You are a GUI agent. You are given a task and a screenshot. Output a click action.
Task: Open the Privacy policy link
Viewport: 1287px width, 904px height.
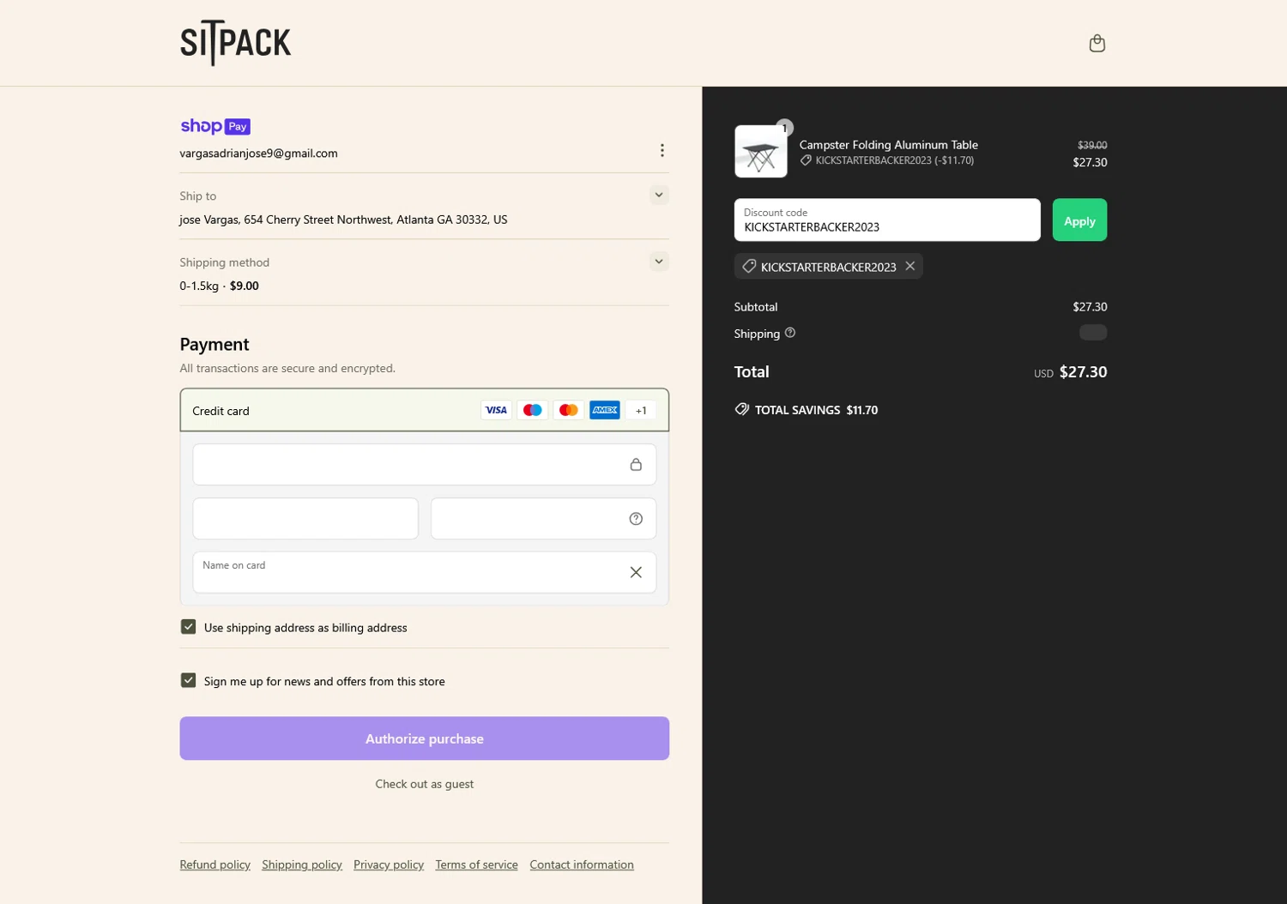pyautogui.click(x=389, y=865)
